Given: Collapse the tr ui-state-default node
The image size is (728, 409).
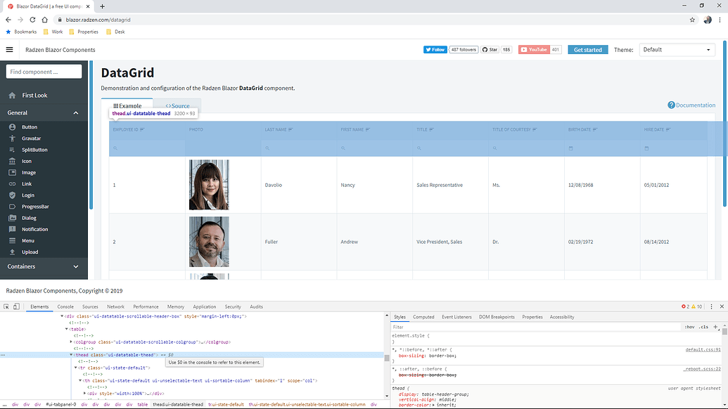Looking at the screenshot, I should pyautogui.click(x=76, y=368).
